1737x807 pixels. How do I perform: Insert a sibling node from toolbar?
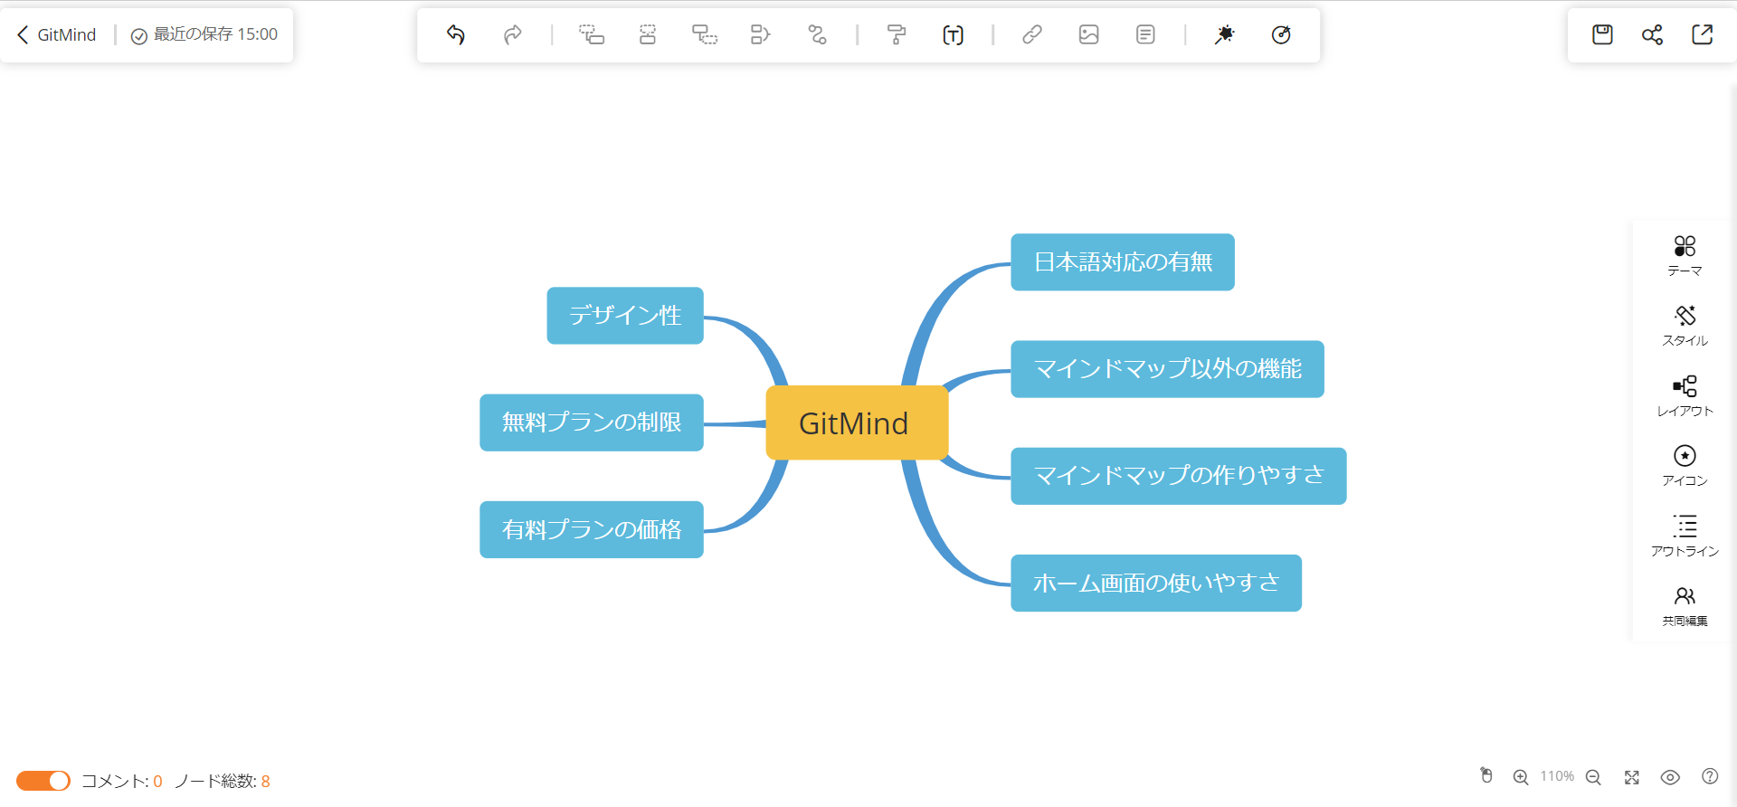point(648,34)
